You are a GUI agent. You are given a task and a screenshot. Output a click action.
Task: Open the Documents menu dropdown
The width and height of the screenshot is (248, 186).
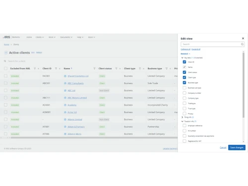(x=66, y=37)
